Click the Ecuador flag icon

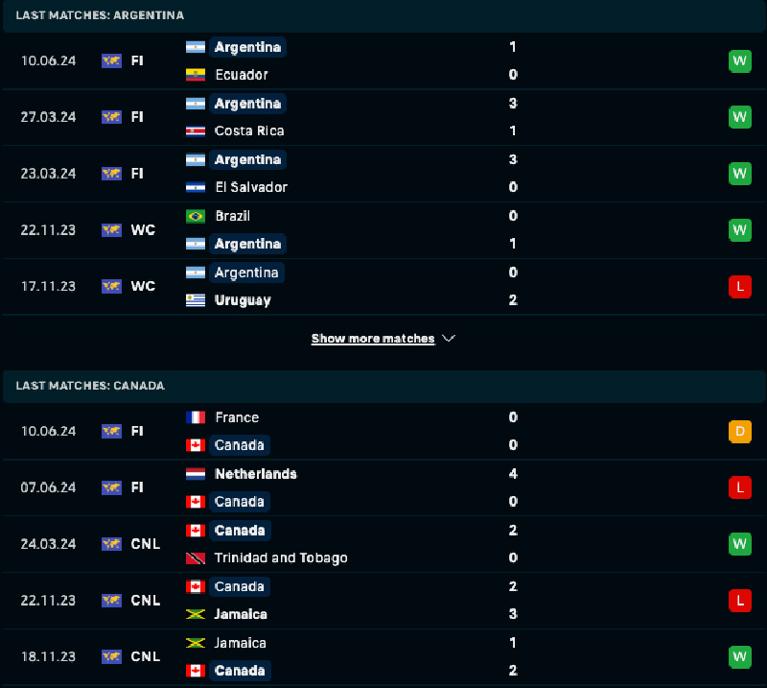(196, 75)
